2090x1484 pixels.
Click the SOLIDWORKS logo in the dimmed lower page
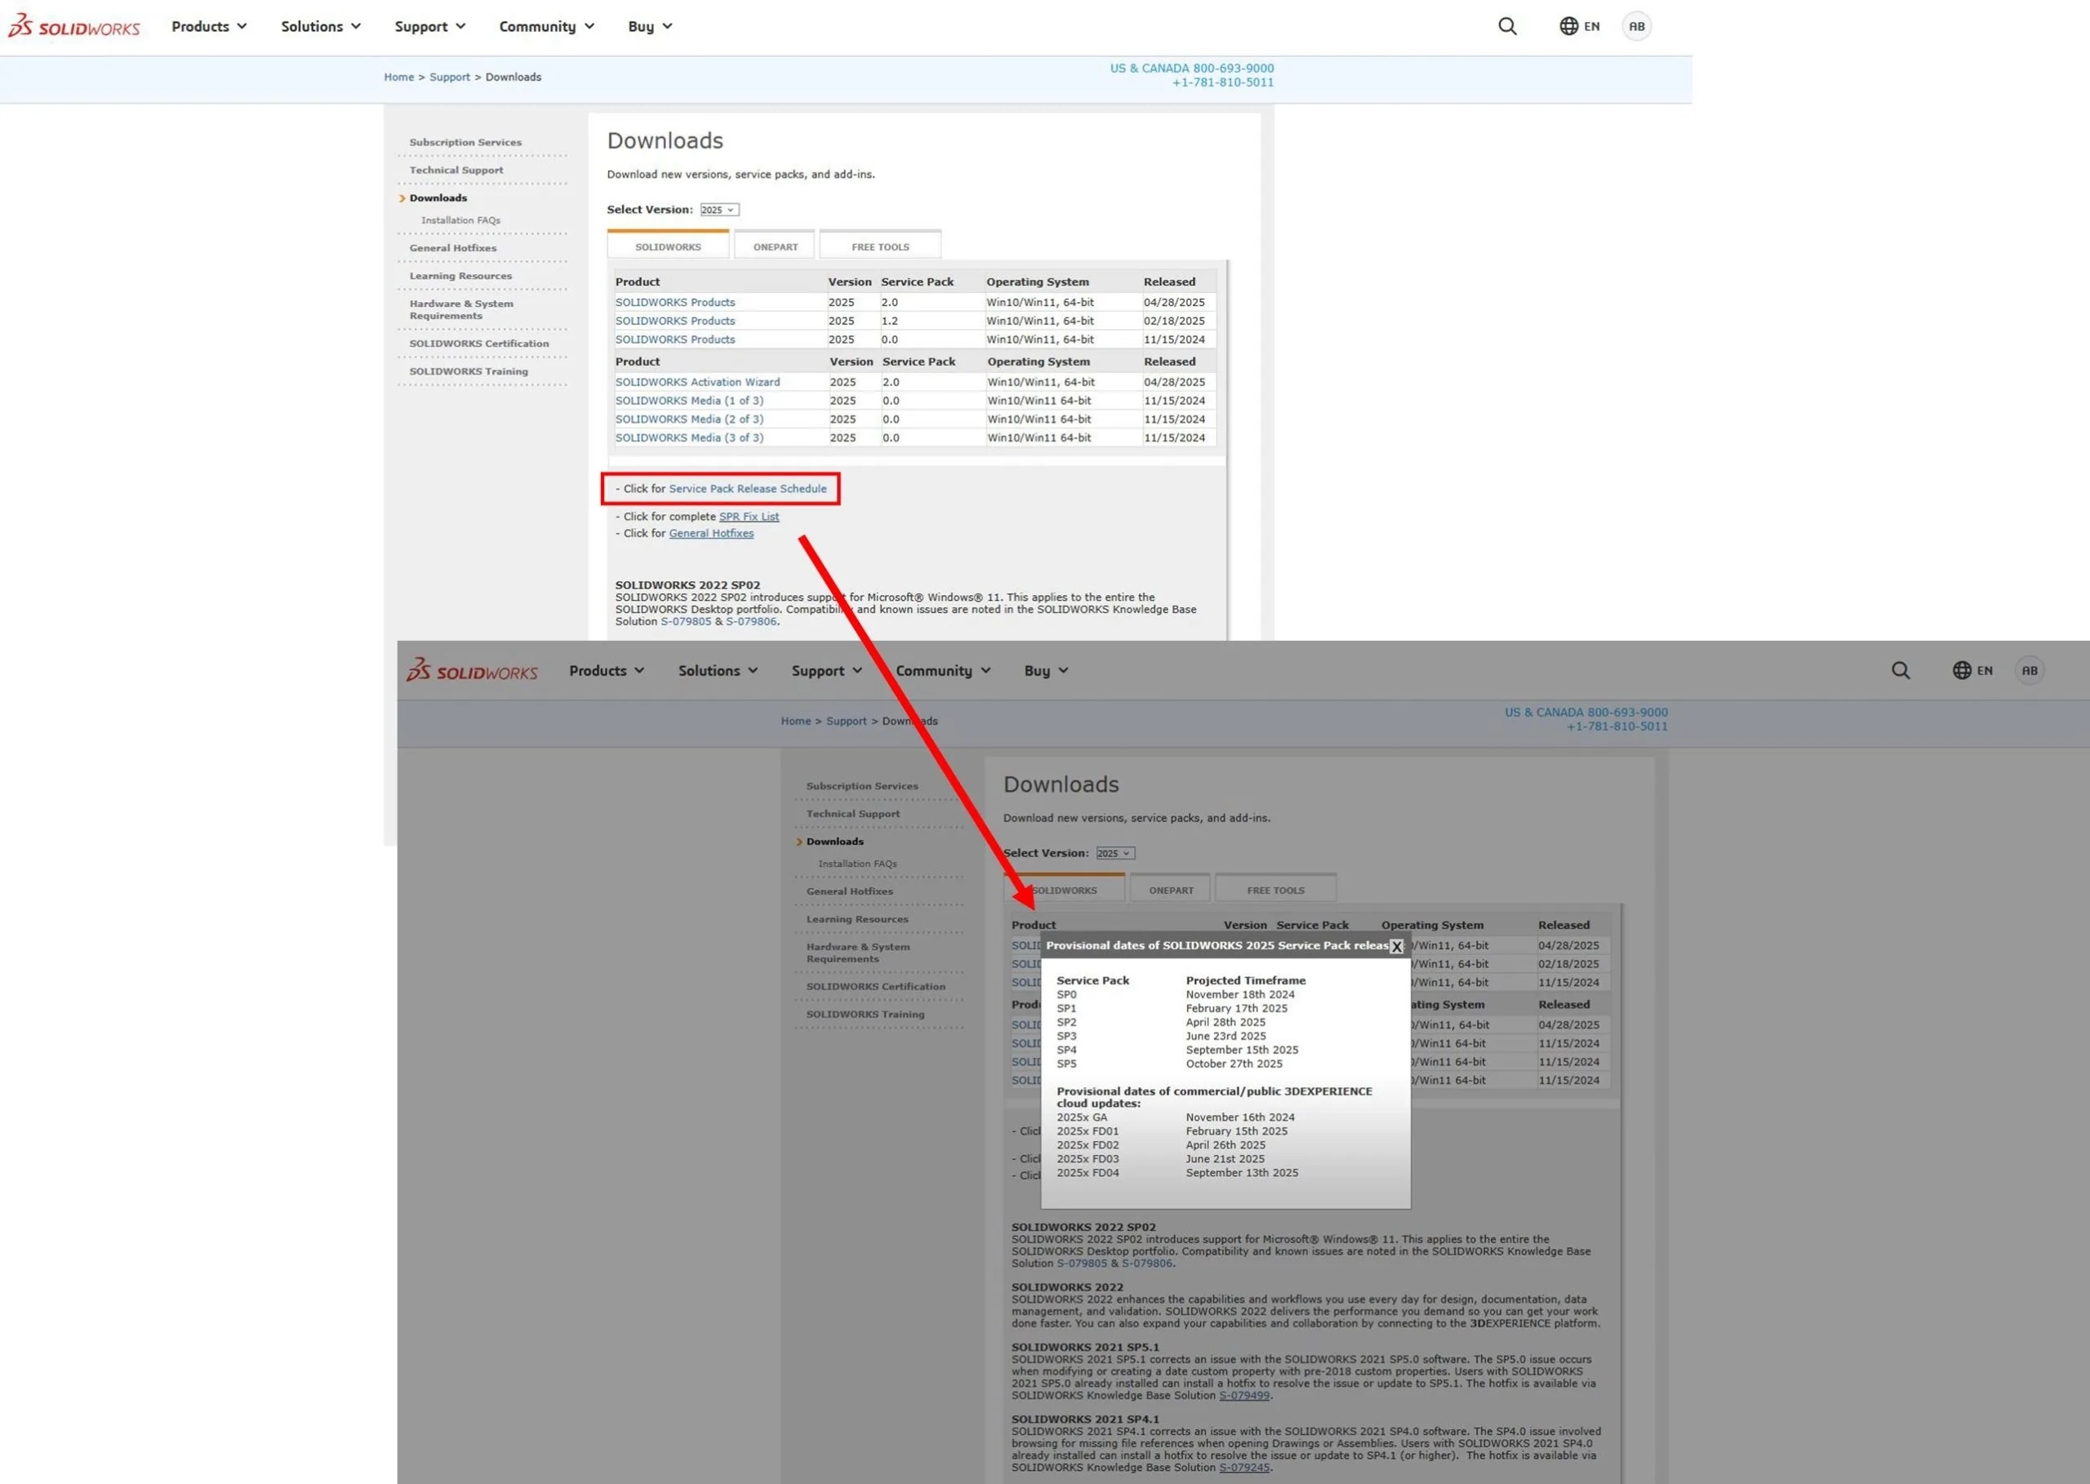click(x=472, y=671)
